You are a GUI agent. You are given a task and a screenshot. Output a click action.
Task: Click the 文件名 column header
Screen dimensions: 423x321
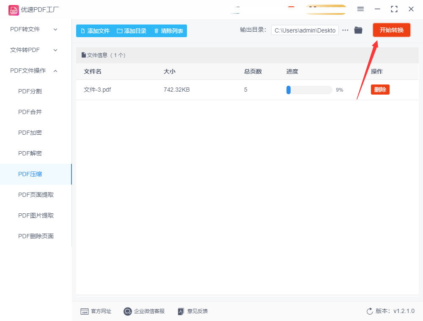pyautogui.click(x=93, y=72)
